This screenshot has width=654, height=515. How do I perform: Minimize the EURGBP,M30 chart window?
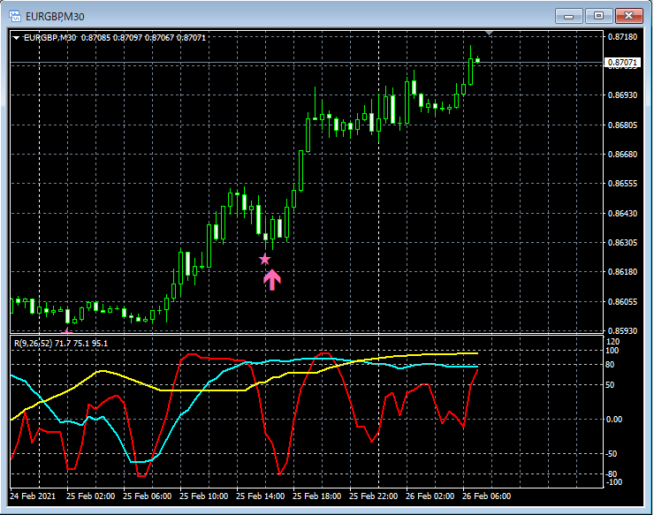click(x=568, y=16)
